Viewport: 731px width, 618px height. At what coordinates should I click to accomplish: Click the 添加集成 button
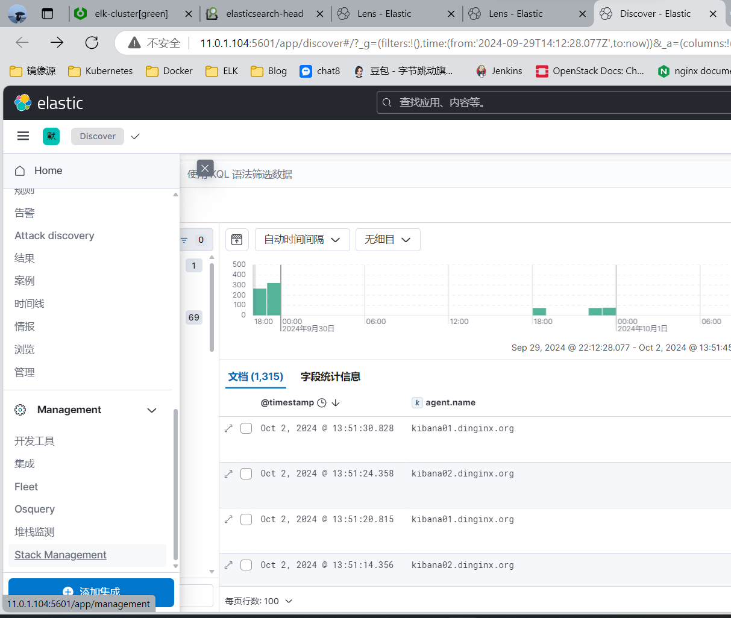[x=91, y=591]
